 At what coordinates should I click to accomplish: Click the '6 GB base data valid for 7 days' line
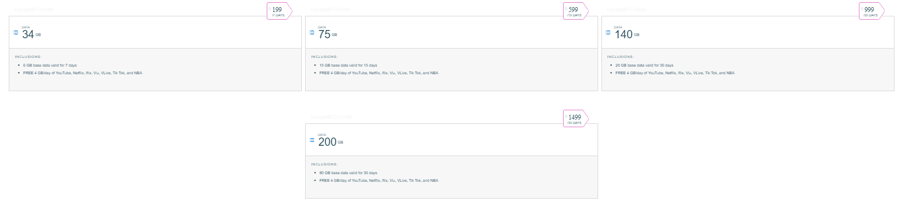(50, 65)
